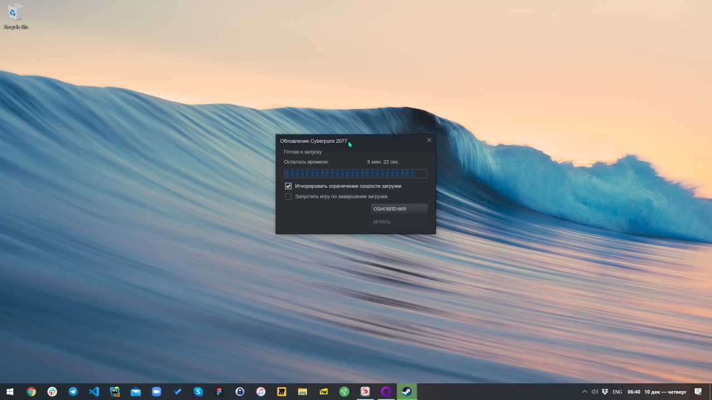Close the Cyberpunk 2077 update dialog
Screen dimensions: 712x400
click(429, 141)
